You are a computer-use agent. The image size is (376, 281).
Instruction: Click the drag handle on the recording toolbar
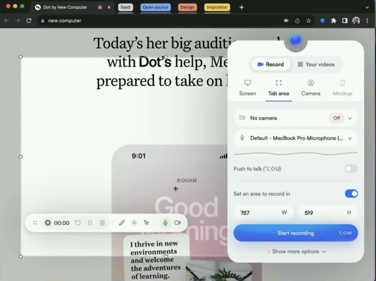(x=35, y=223)
